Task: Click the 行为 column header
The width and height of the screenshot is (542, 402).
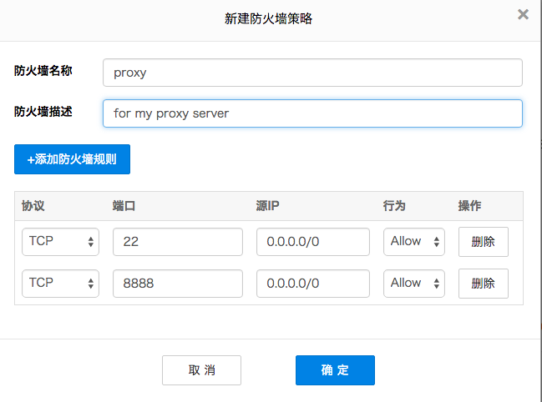Action: [394, 206]
